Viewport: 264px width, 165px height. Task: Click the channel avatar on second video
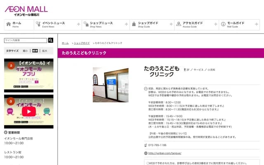pyautogui.click(x=11, y=101)
